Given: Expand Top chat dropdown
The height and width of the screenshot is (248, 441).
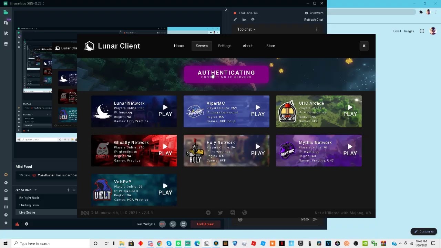Looking at the screenshot, I should (246, 29).
